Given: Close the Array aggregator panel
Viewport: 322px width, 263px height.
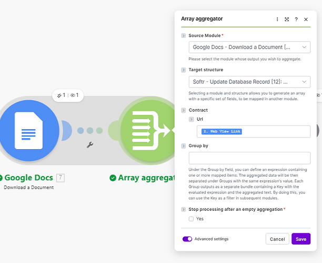Looking at the screenshot, I should coord(306,19).
